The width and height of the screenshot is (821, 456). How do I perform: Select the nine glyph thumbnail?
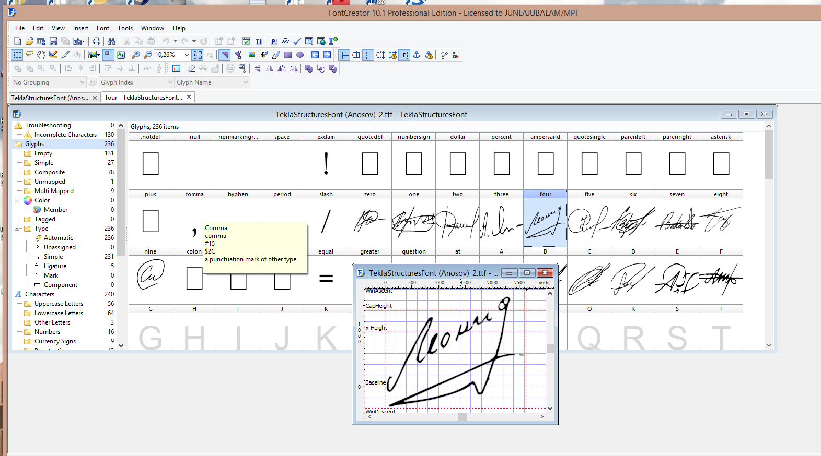(x=151, y=275)
